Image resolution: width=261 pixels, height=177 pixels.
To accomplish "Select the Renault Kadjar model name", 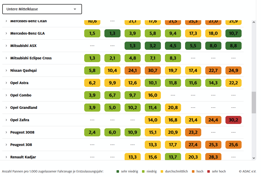I will pyautogui.click(x=23, y=157).
